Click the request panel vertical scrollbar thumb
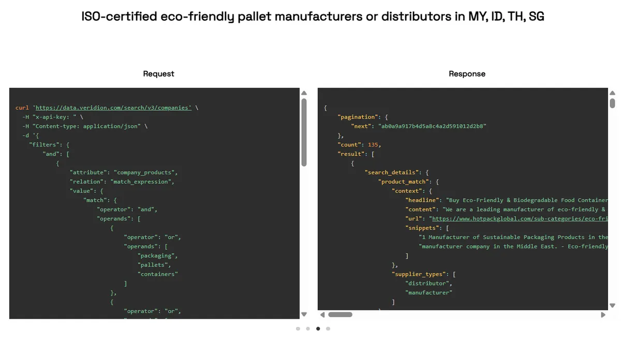The height and width of the screenshot is (343, 621). 304,132
